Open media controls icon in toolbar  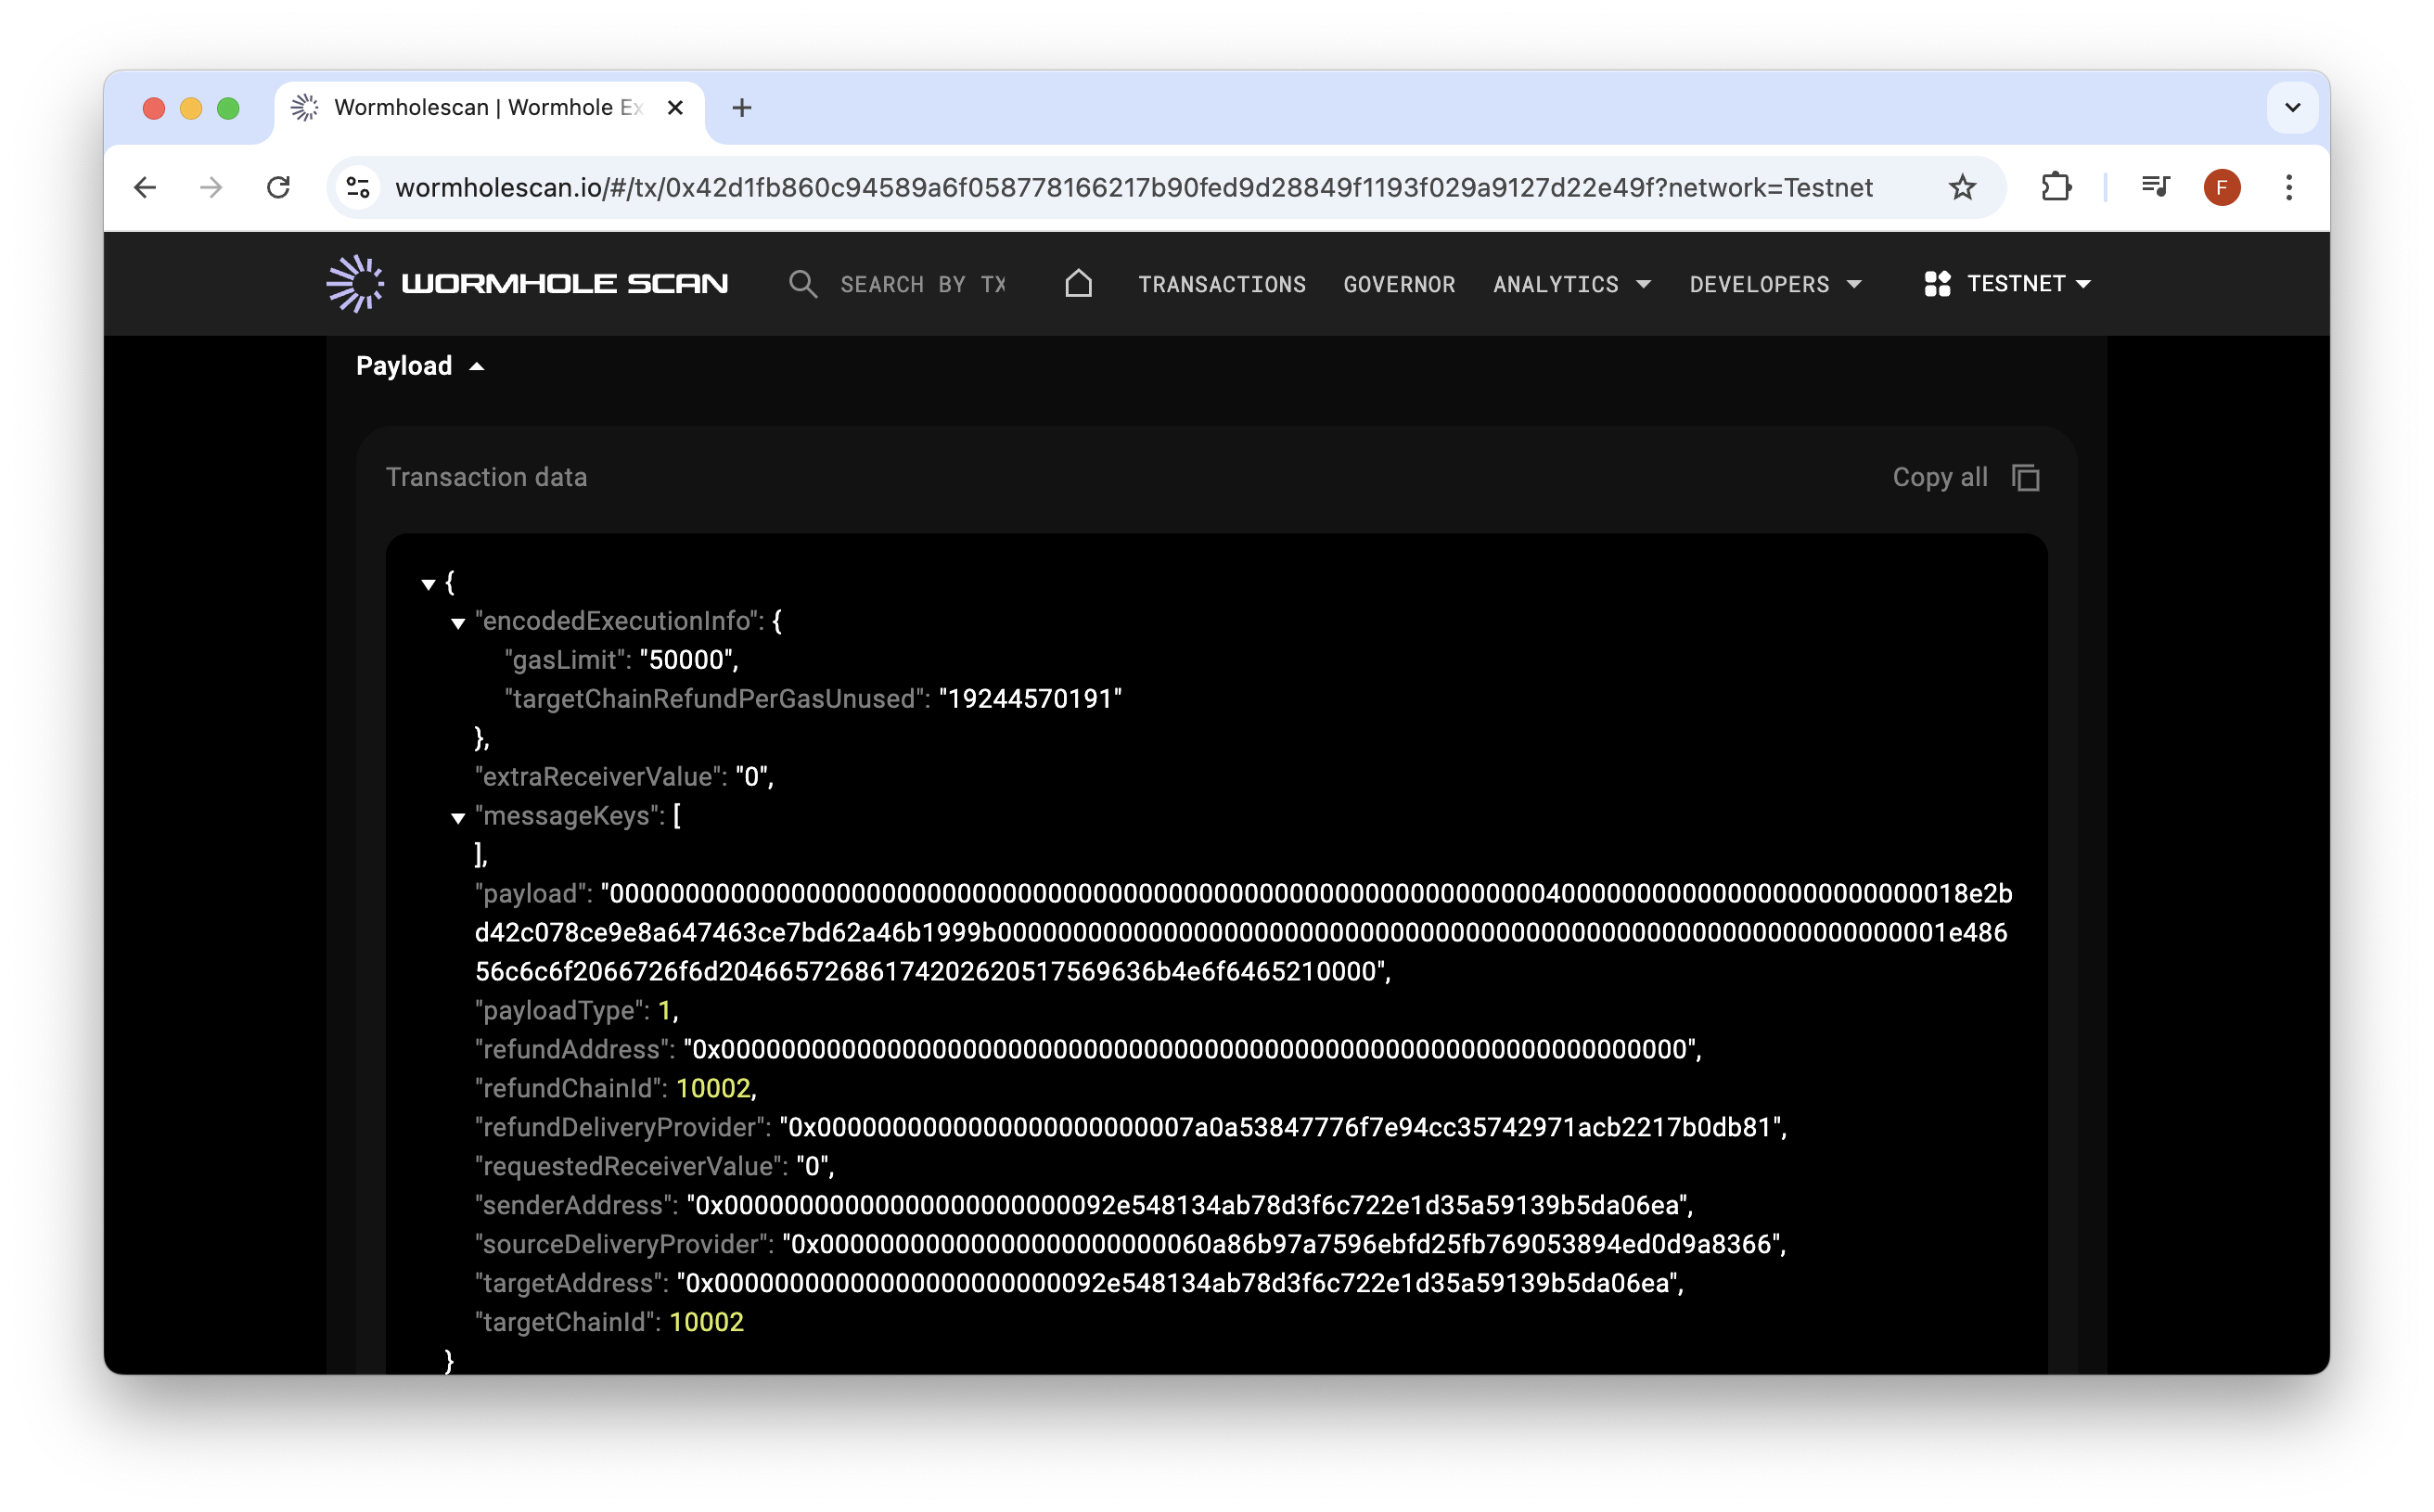point(2155,187)
